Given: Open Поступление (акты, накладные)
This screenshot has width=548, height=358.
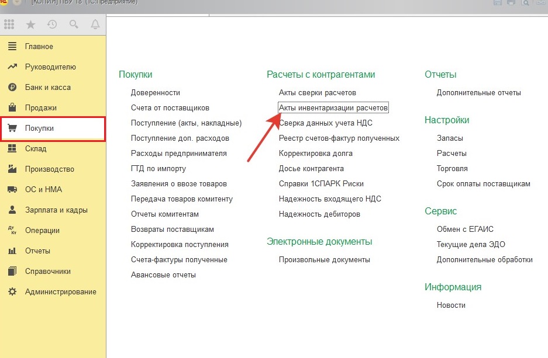Looking at the screenshot, I should 186,123.
